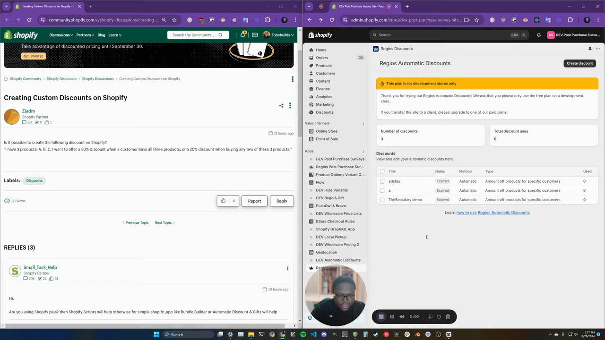The image size is (605, 340).
Task: Click the Search the Community field
Action: (x=198, y=35)
